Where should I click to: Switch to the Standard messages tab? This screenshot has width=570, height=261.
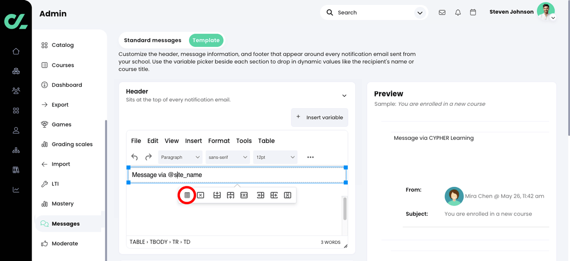click(x=153, y=41)
